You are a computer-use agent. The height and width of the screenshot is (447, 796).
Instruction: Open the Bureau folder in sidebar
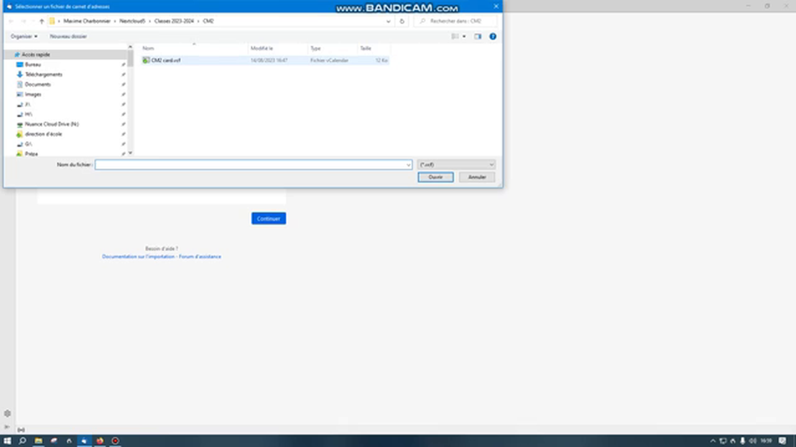[33, 65]
